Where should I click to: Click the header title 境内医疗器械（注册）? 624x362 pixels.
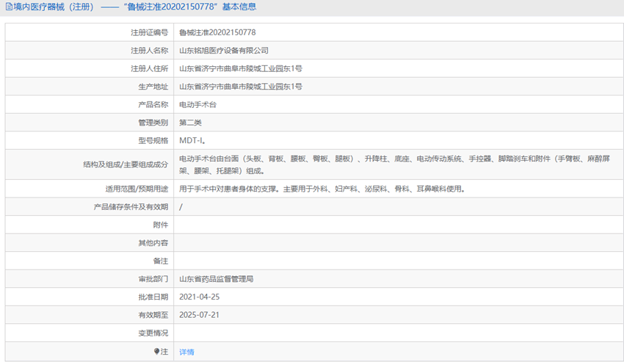point(54,7)
